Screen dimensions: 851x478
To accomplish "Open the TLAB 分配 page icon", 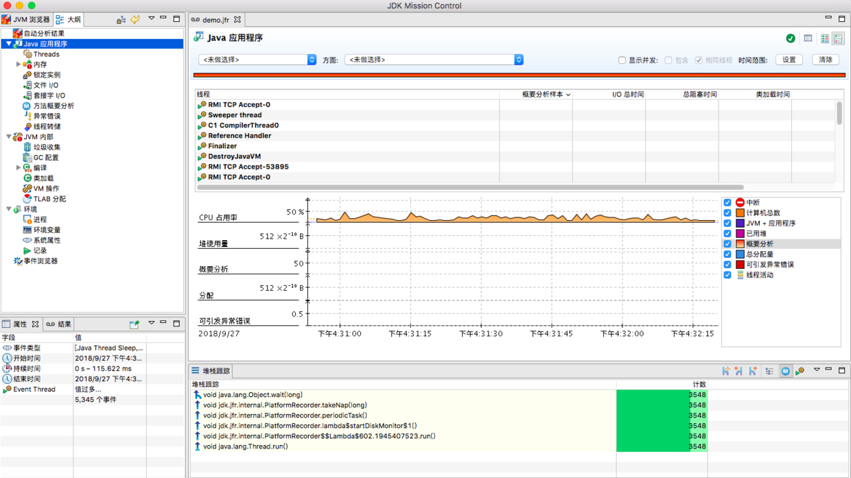I will (27, 198).
